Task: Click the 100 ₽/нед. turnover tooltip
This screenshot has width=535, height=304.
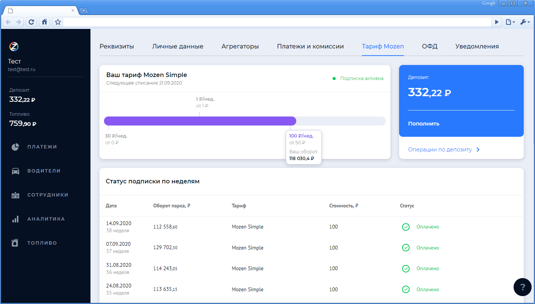Action: (303, 147)
